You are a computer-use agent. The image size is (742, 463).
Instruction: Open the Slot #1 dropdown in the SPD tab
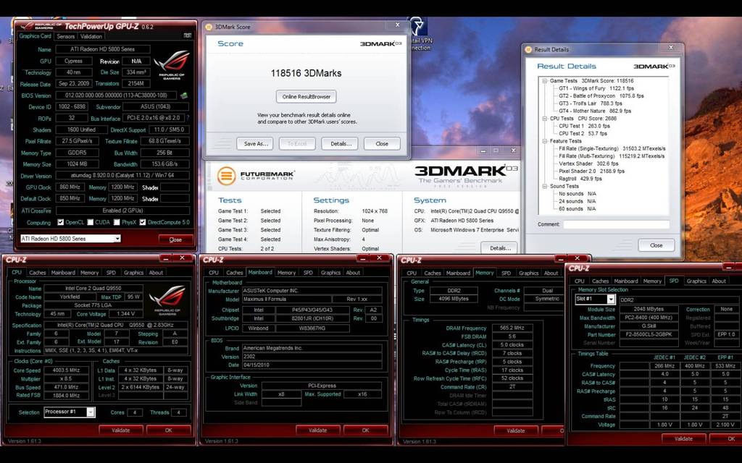point(594,299)
